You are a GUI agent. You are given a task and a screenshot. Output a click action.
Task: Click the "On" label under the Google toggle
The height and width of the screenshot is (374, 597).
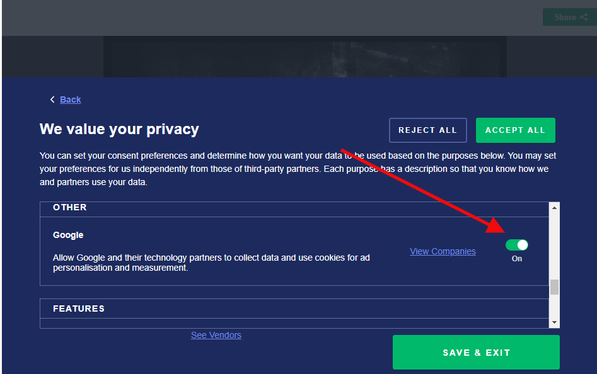517,259
